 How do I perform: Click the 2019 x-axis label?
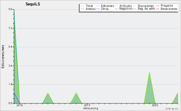pyautogui.click(x=87, y=105)
